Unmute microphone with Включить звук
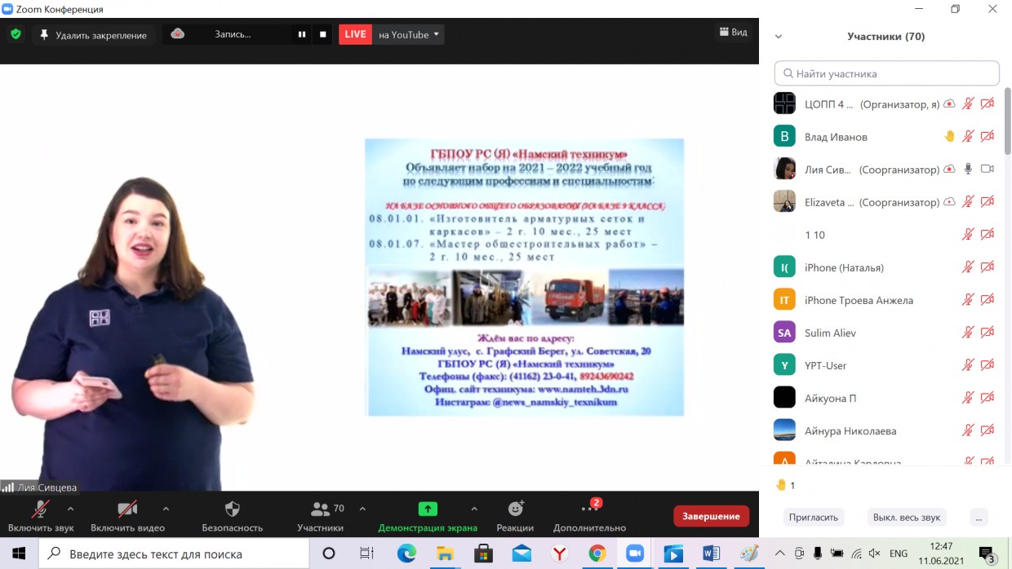 coord(40,516)
